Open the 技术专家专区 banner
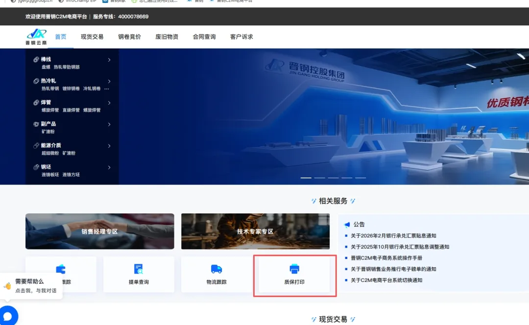The width and height of the screenshot is (529, 325). click(255, 232)
